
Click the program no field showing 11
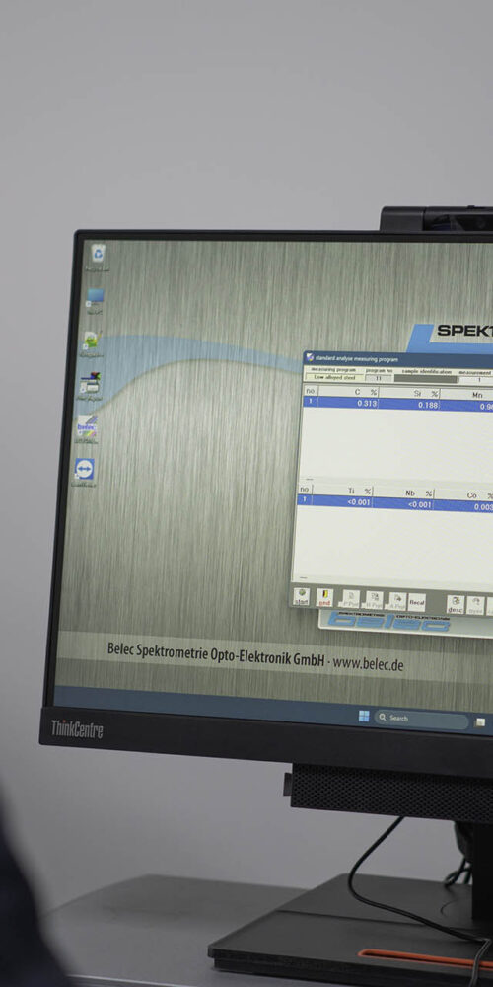click(x=380, y=378)
